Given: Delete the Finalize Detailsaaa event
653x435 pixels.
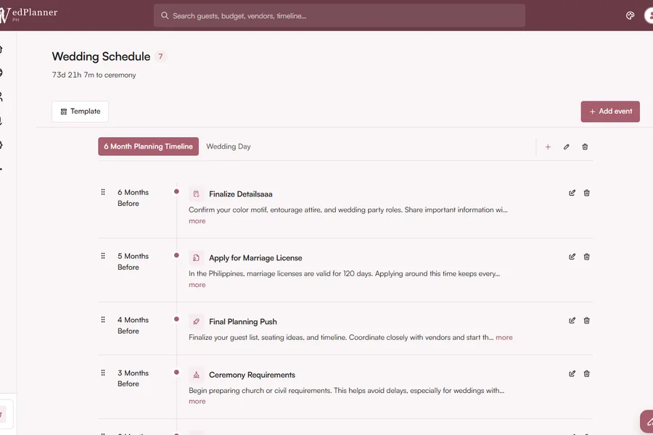Looking at the screenshot, I should (x=586, y=193).
